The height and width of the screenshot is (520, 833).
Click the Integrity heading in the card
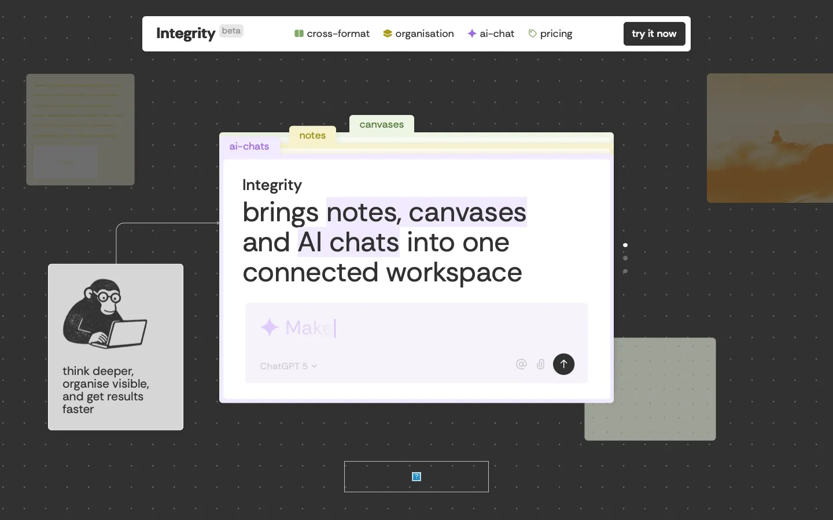(x=272, y=185)
